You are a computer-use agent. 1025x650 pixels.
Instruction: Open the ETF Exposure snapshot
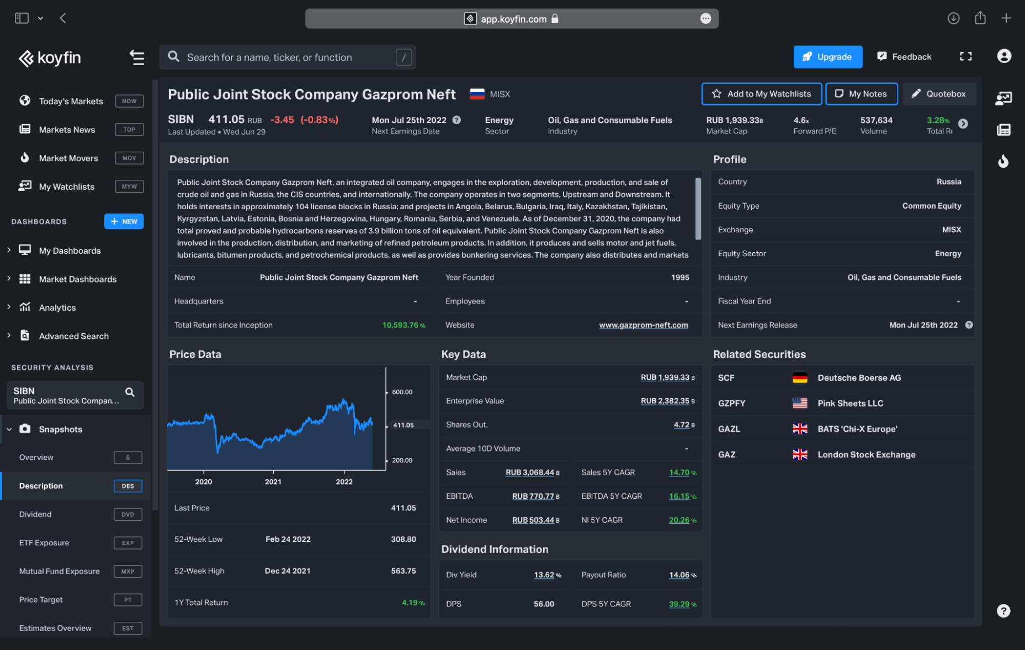tap(76, 543)
